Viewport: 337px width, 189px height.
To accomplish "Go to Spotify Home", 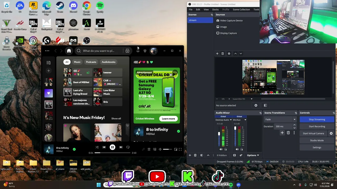I will [x=69, y=51].
